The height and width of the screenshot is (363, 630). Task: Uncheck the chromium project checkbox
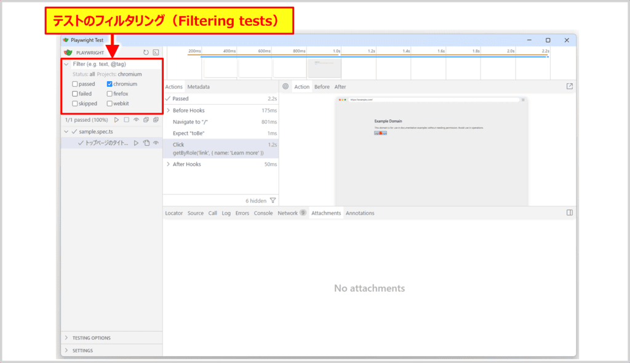tap(110, 84)
